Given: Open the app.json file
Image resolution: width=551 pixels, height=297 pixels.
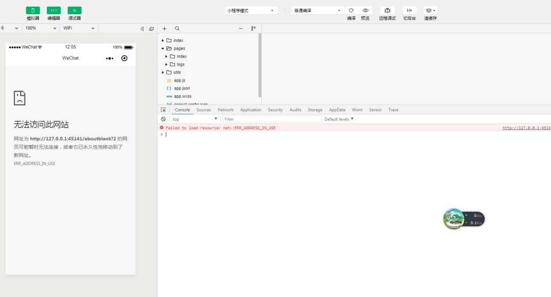Looking at the screenshot, I should pyautogui.click(x=182, y=89).
